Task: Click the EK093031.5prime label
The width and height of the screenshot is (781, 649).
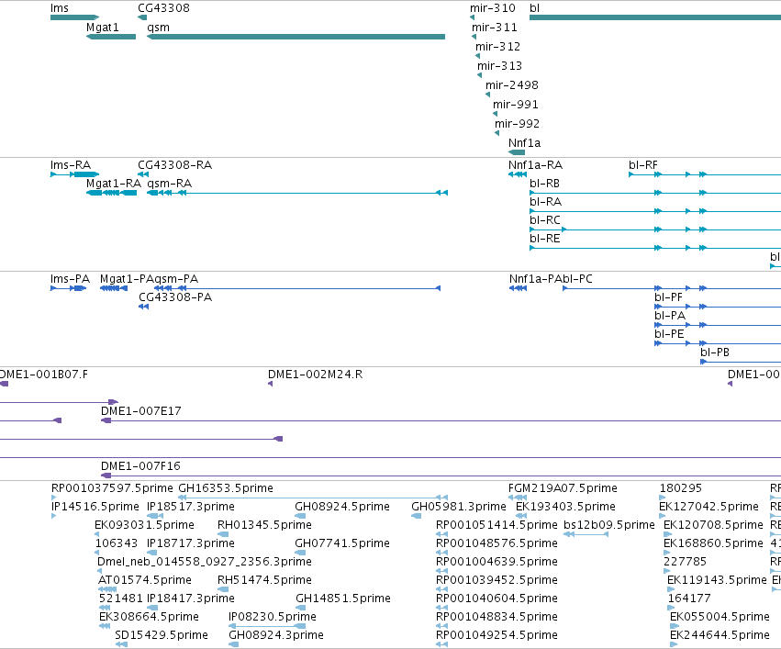Action: pyautogui.click(x=144, y=525)
